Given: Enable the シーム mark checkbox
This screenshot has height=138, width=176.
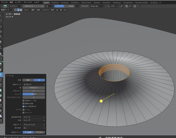Looking at the screenshot, I should click(23, 109).
